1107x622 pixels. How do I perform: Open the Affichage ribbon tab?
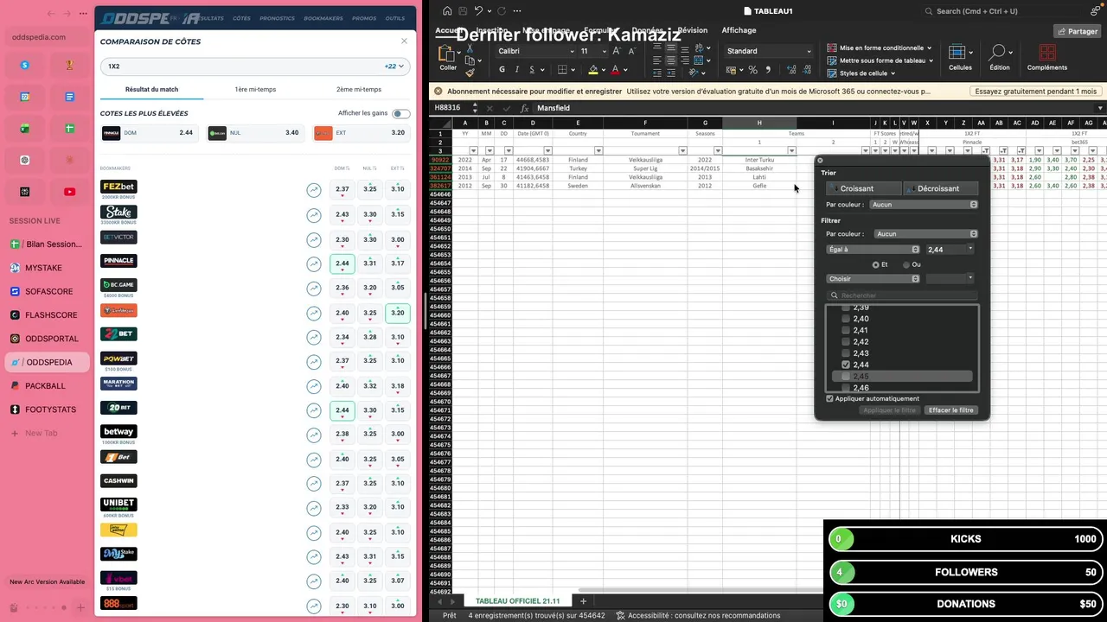click(739, 30)
